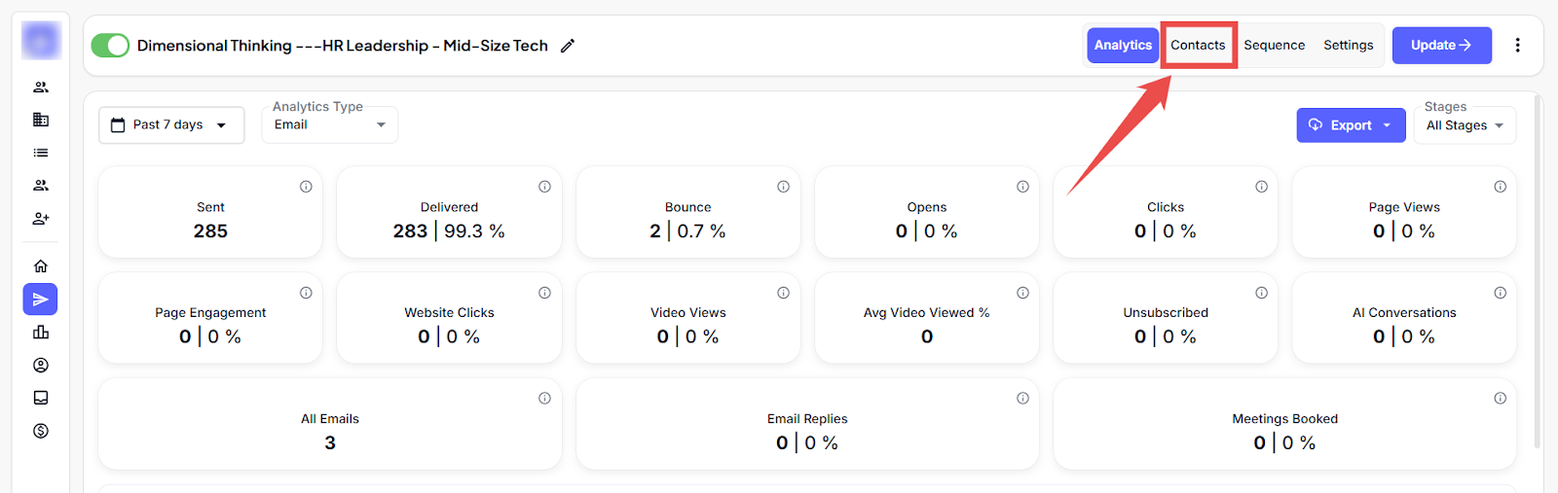The image size is (1558, 493).
Task: Click the add contact icon in sidebar
Action: point(41,219)
